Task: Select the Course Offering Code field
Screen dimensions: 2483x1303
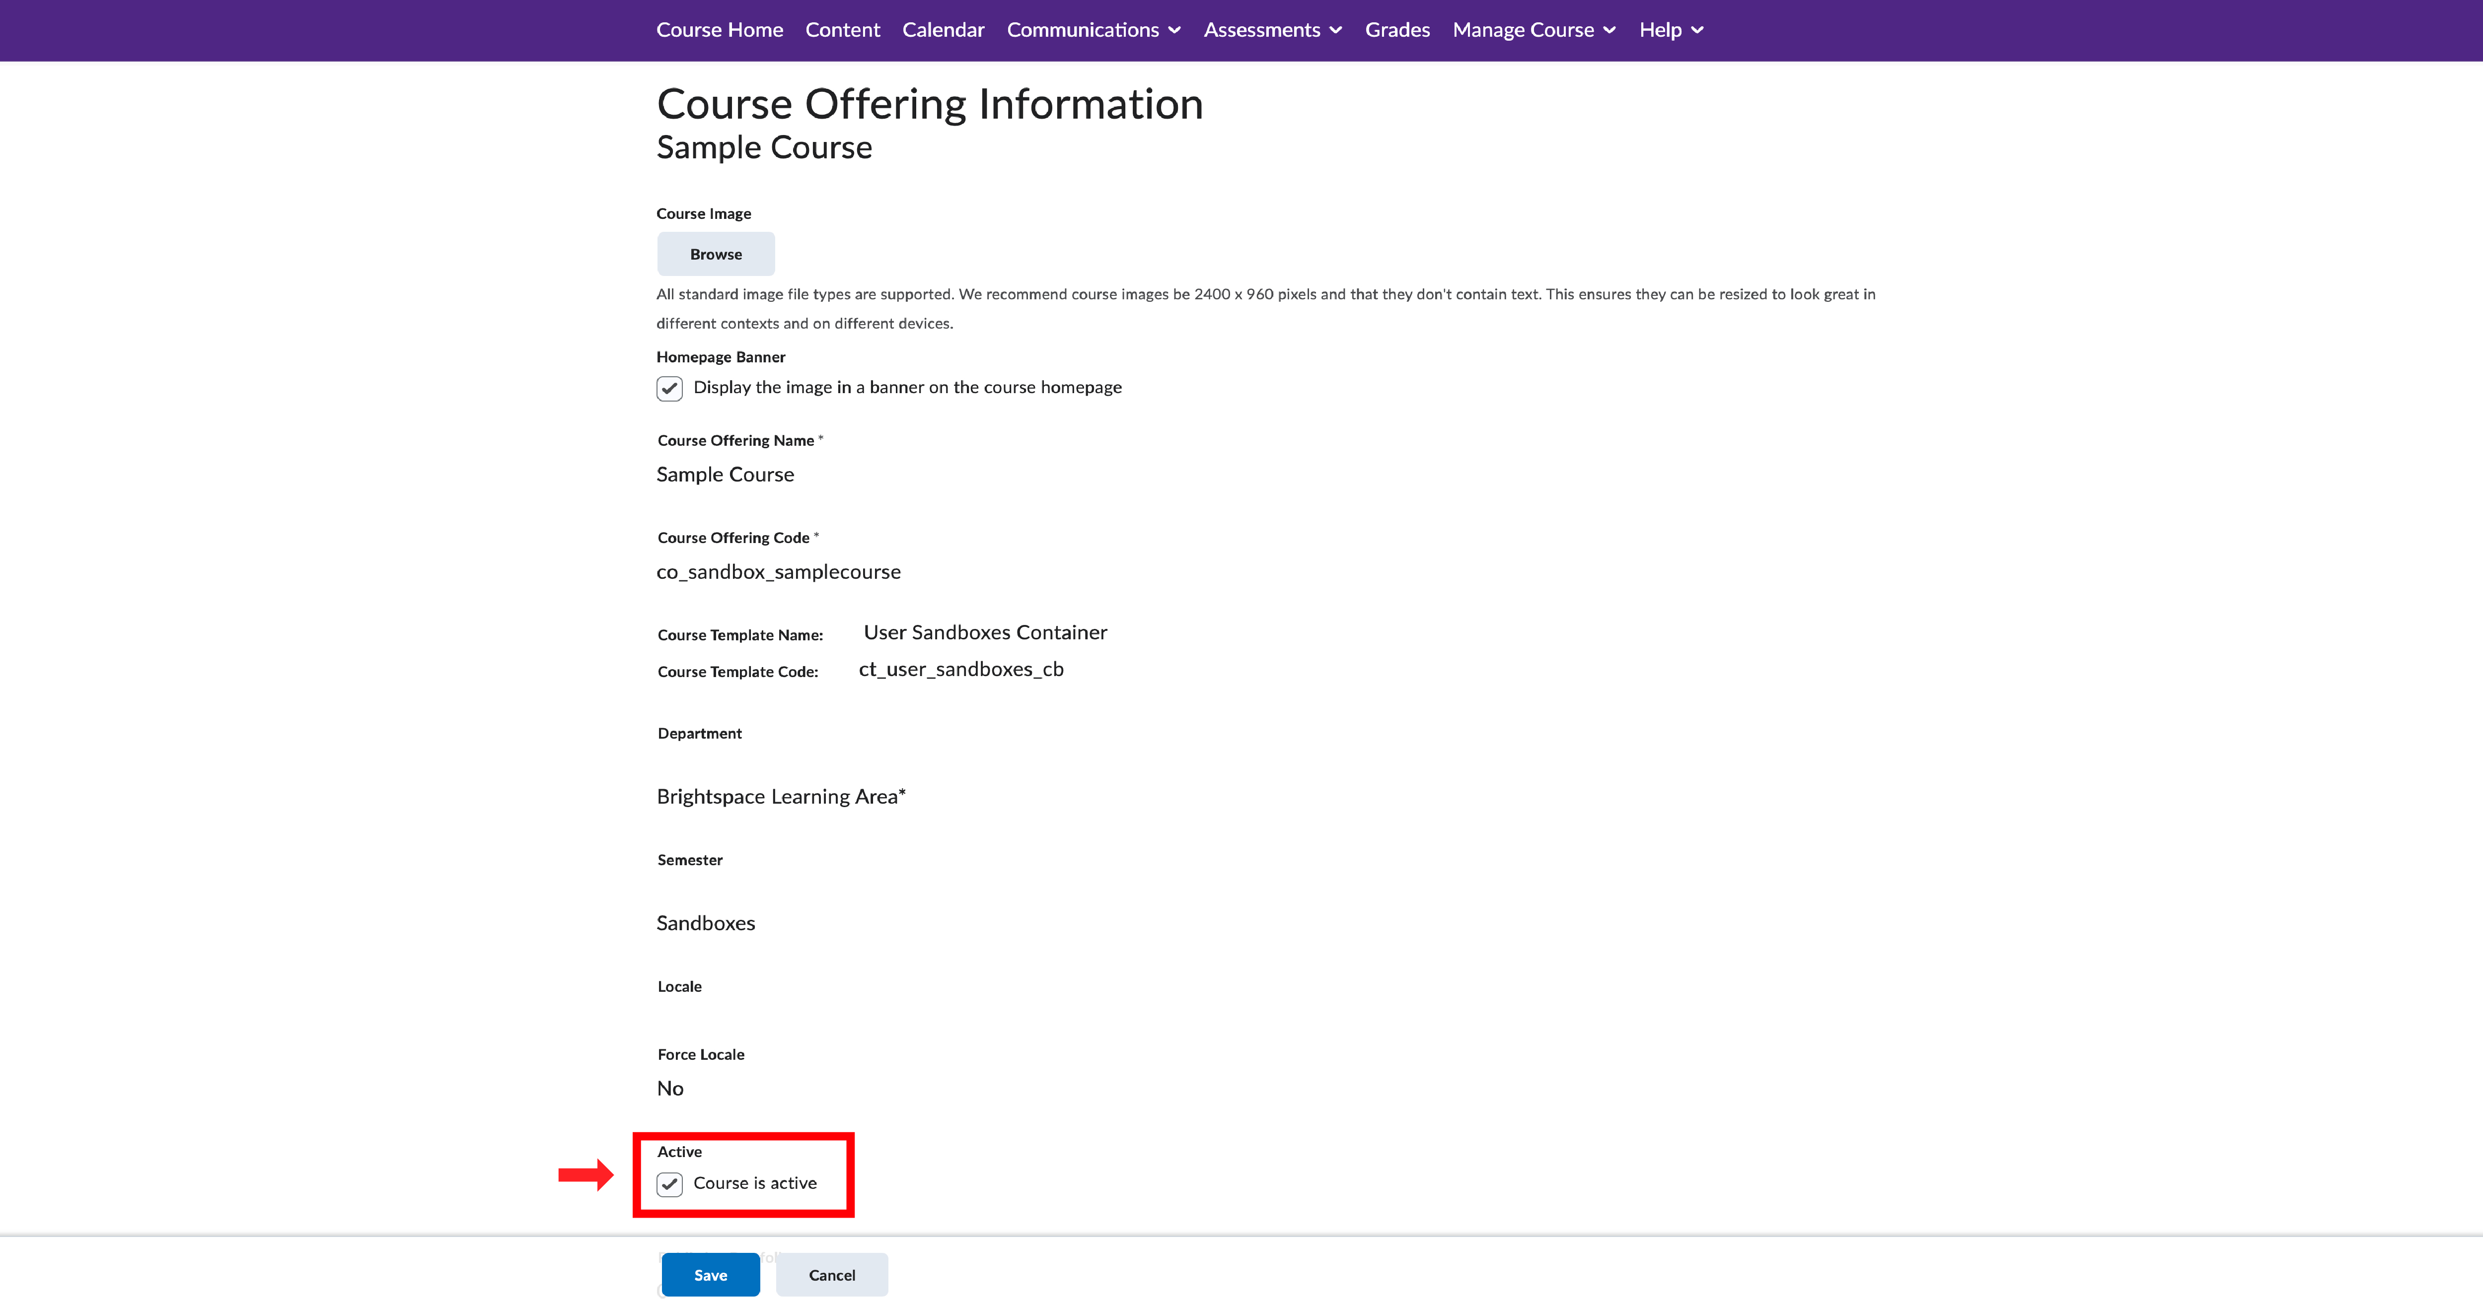Action: coord(779,570)
